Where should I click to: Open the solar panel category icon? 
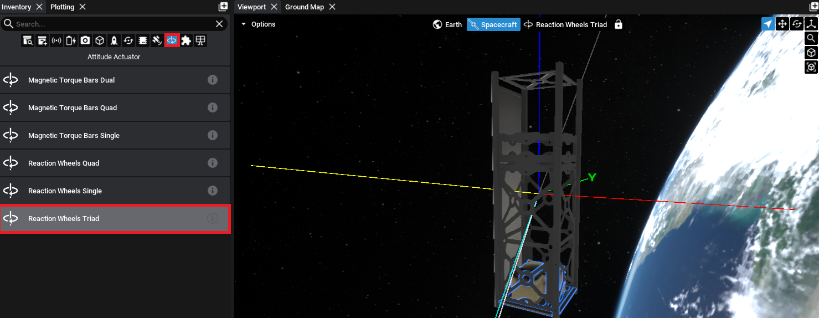tap(200, 40)
